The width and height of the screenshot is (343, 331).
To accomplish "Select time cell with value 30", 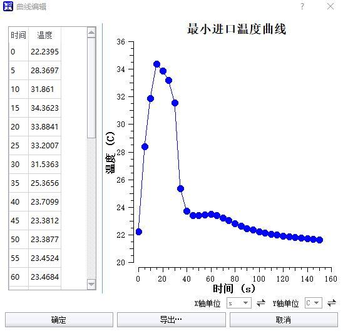I will (x=19, y=165).
